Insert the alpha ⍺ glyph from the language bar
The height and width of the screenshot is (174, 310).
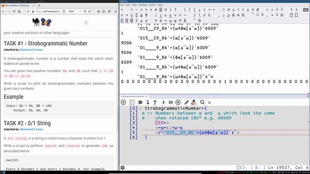click(x=175, y=20)
